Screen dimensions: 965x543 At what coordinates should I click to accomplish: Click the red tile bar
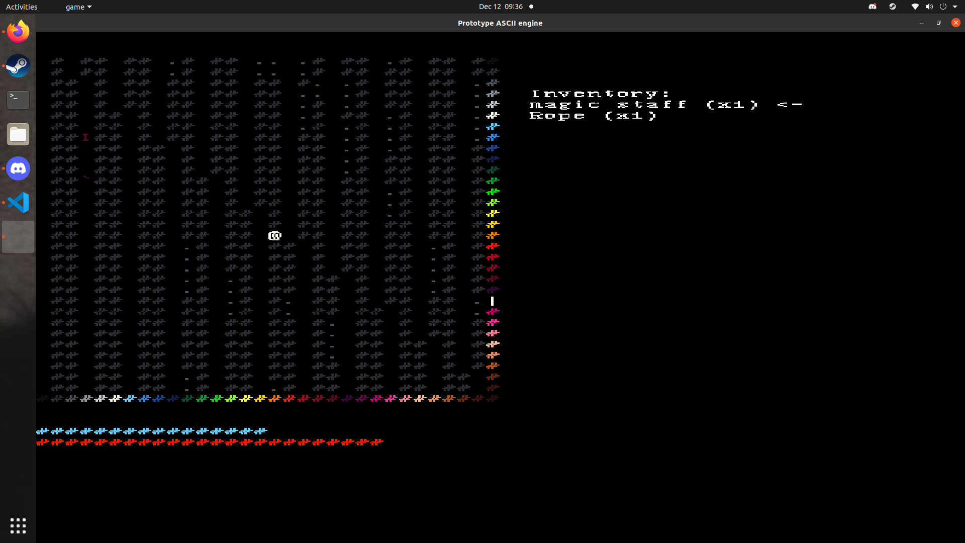210,442
